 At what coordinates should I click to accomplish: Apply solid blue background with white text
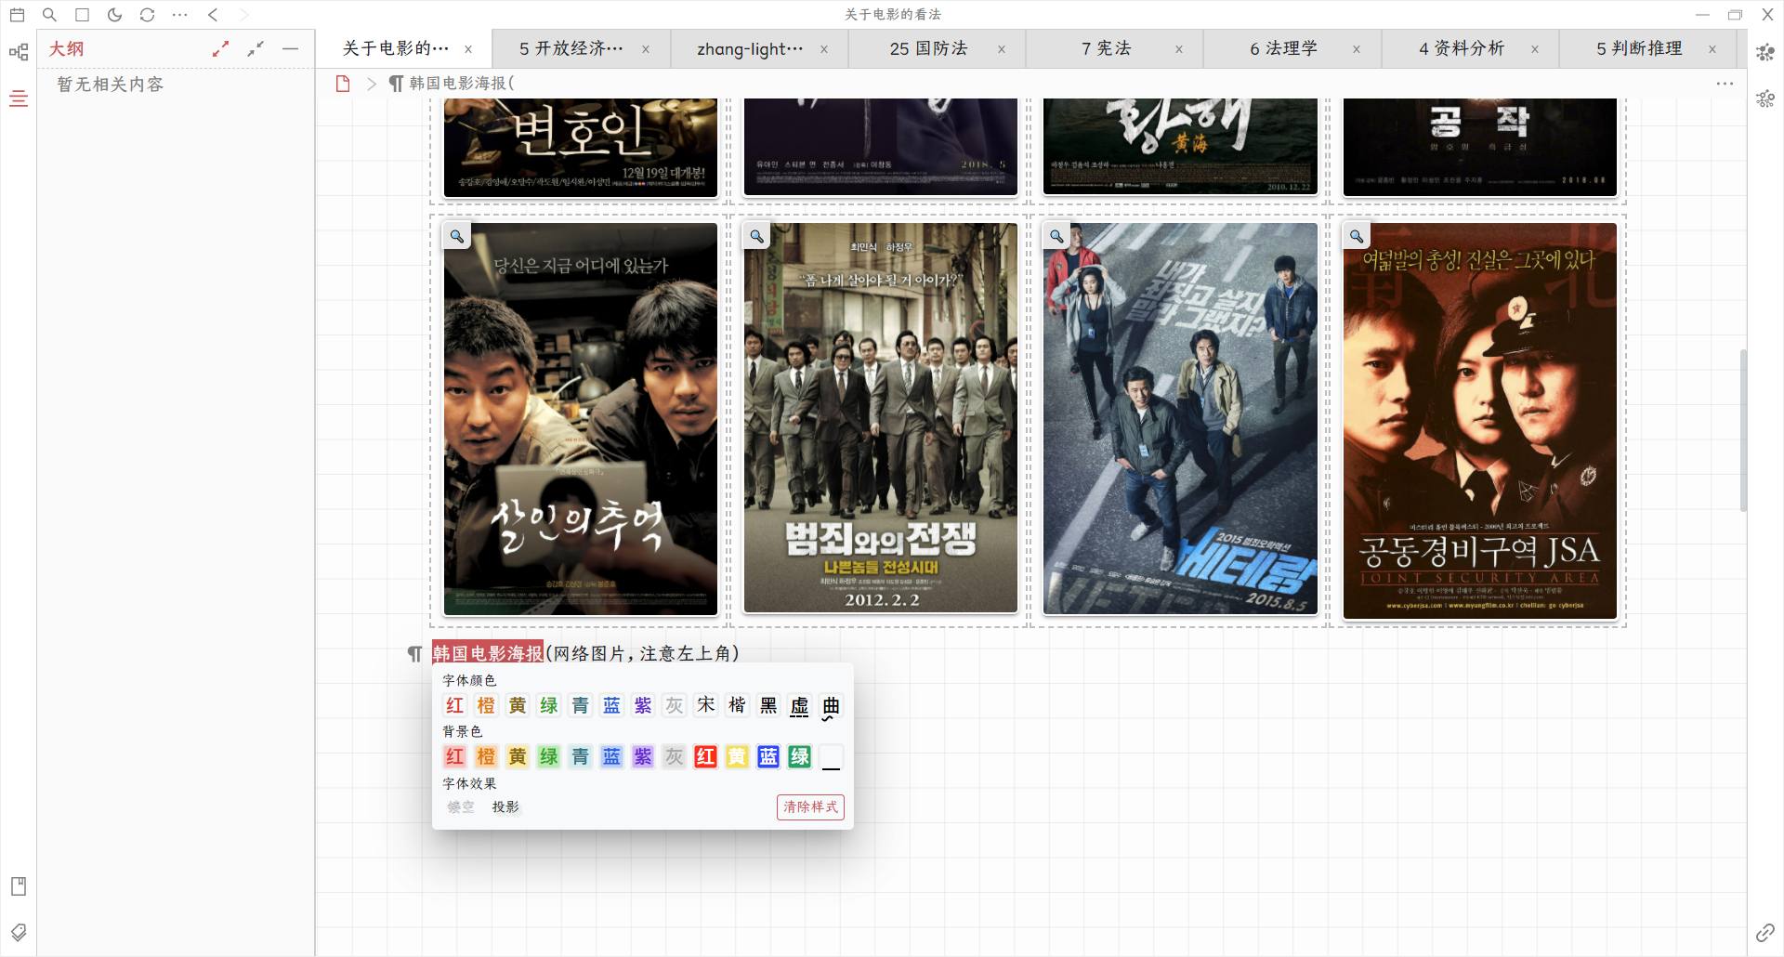(768, 757)
